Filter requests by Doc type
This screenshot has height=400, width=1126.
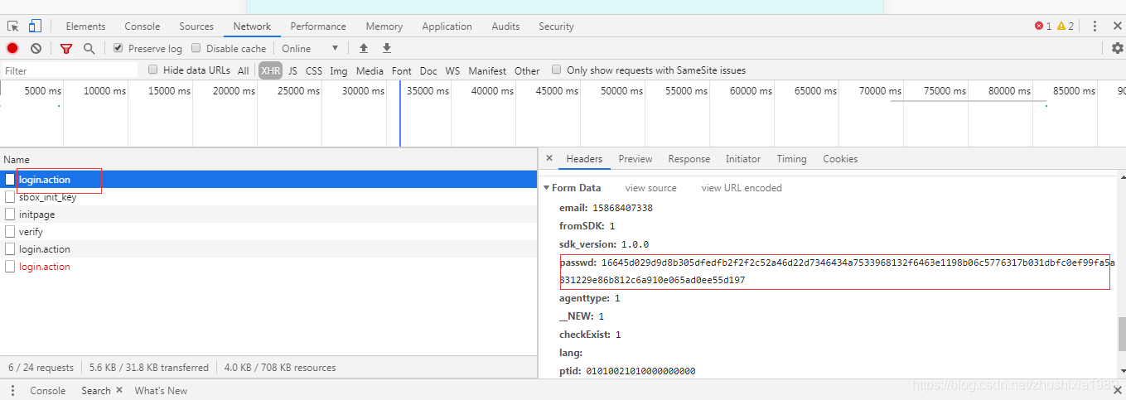click(x=428, y=71)
